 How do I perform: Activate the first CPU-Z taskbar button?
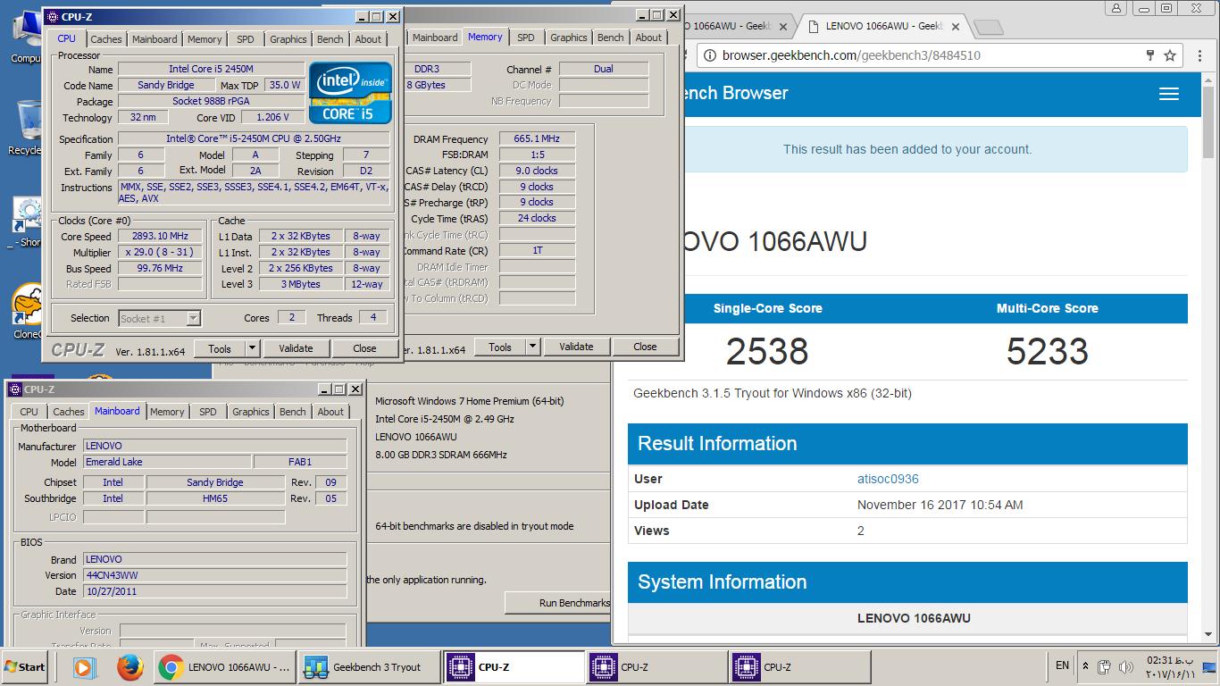(x=514, y=667)
